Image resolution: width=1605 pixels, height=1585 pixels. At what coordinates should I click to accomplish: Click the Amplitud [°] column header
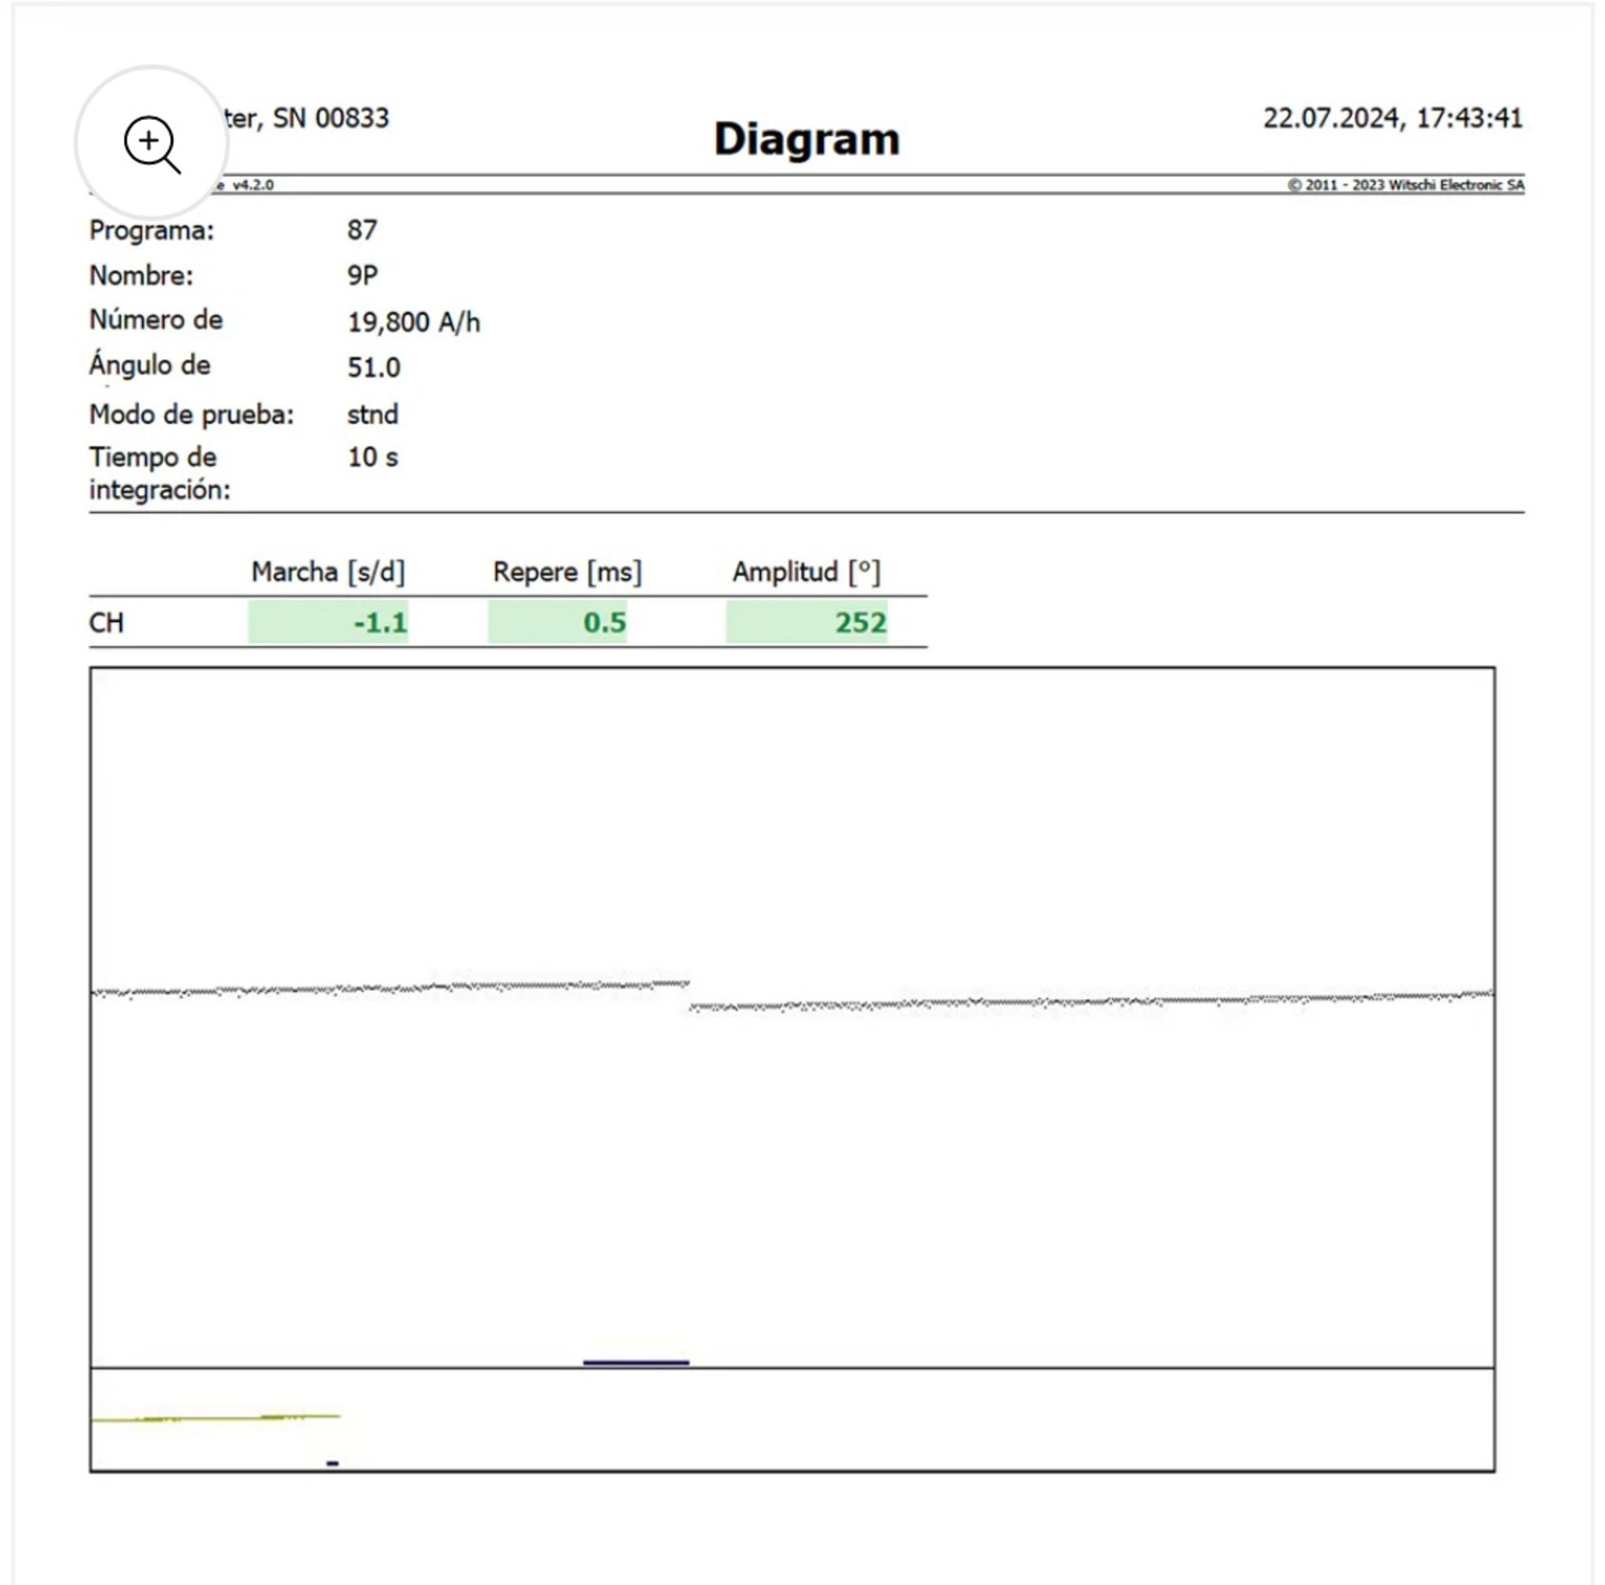(806, 571)
